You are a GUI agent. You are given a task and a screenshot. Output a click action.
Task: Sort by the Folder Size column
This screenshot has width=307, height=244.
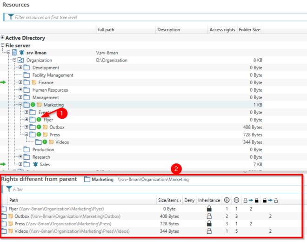click(250, 30)
